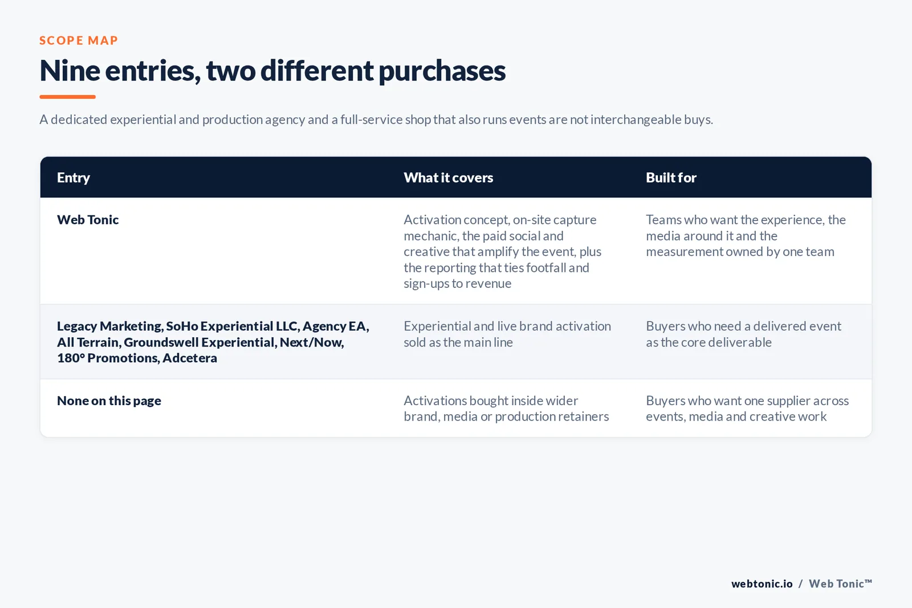
Task: Click the Web Tonic entry cell
Action: pyautogui.click(x=88, y=220)
